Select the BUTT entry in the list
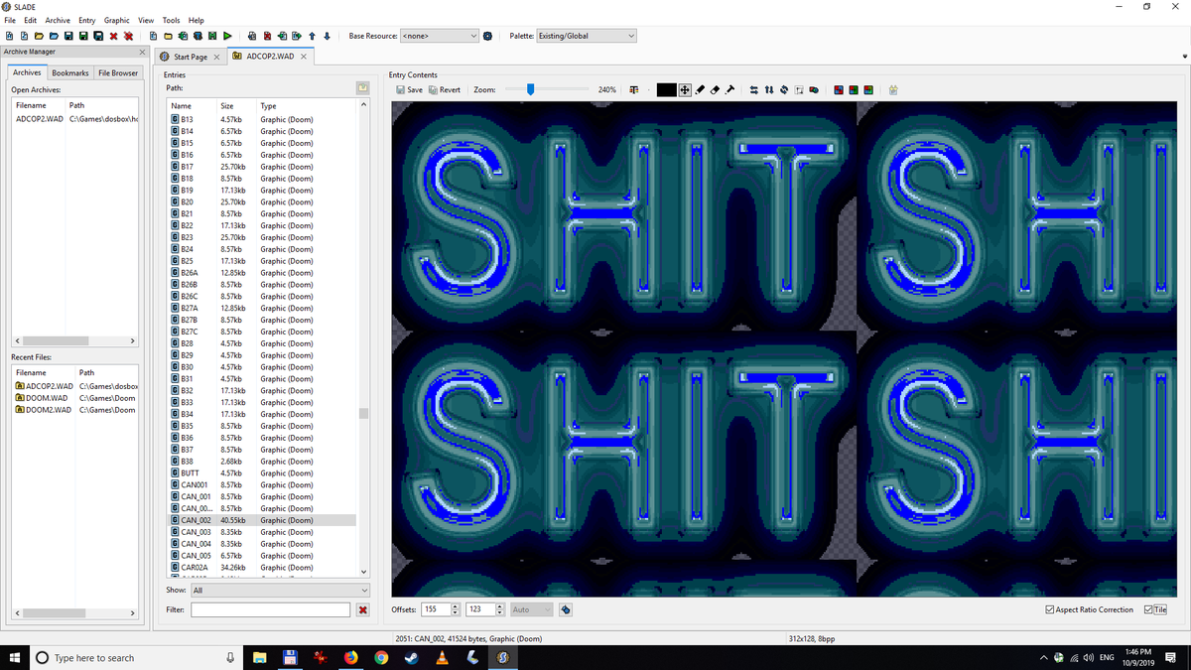Screen dimensions: 1191x670 click(x=262, y=473)
